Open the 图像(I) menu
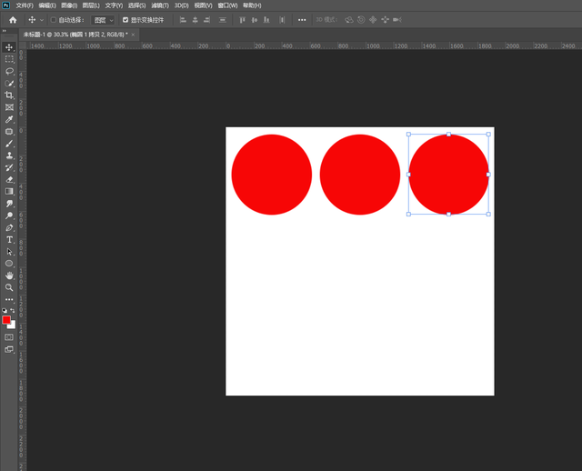The height and width of the screenshot is (471, 582). coord(69,5)
